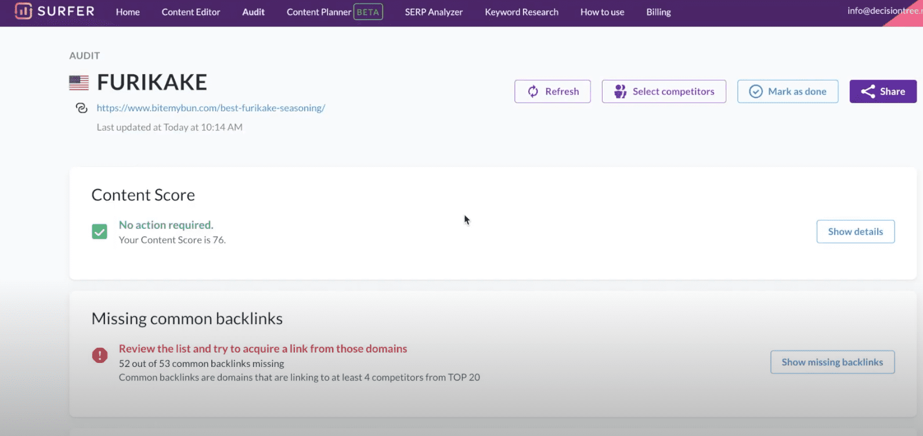923x436 pixels.
Task: Click the BETA badge
Action: 368,12
